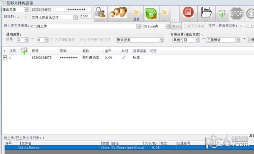Toggle the 上传列表中的文件 checkbox
Image resolution: width=254 pixels, height=154 pixels.
pyautogui.click(x=82, y=40)
